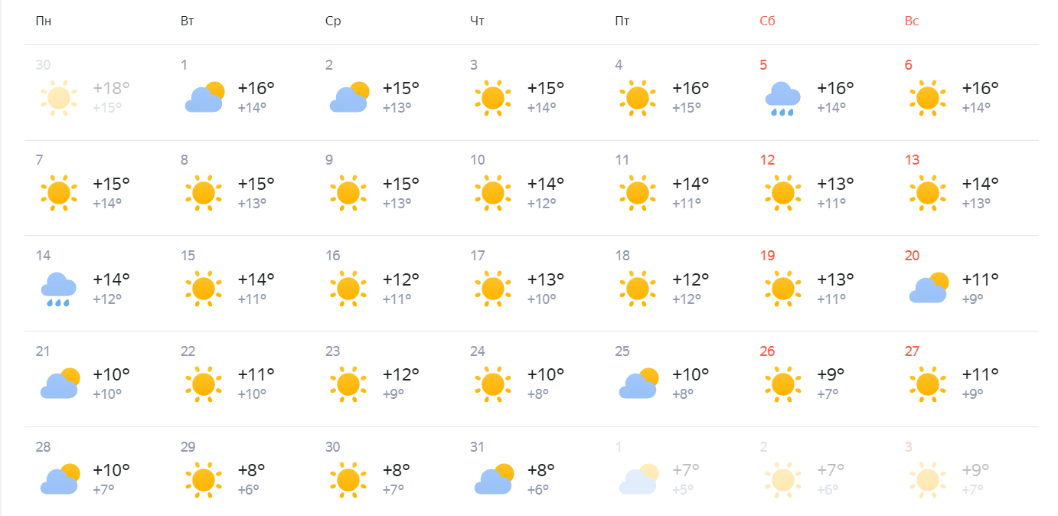The image size is (1058, 516).
Task: Select the cloudy-sun icon on day 25
Action: click(x=639, y=384)
